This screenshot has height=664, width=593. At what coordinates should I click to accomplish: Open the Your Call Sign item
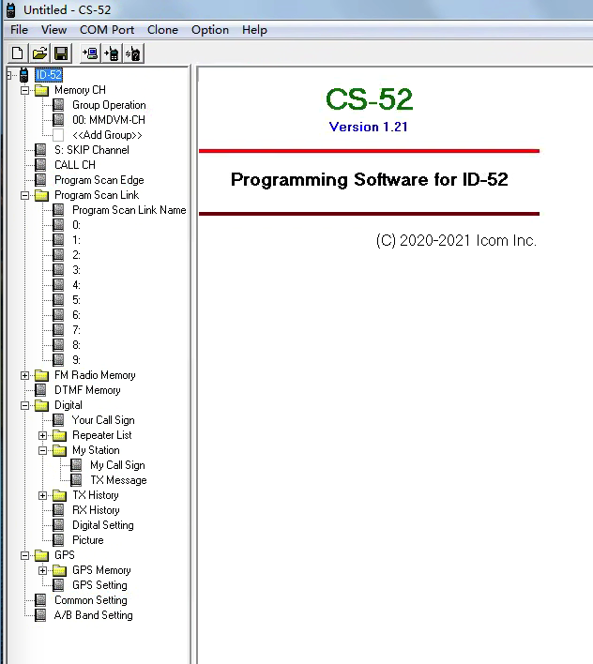tap(103, 420)
